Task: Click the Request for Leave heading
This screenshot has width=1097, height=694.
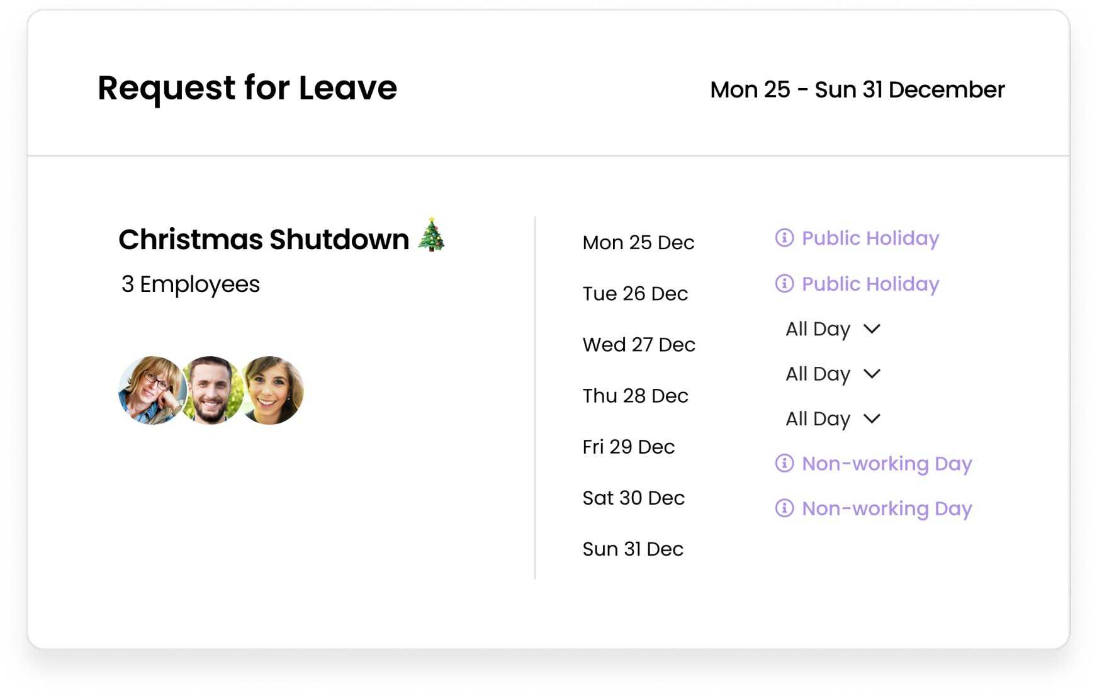Action: 247,88
